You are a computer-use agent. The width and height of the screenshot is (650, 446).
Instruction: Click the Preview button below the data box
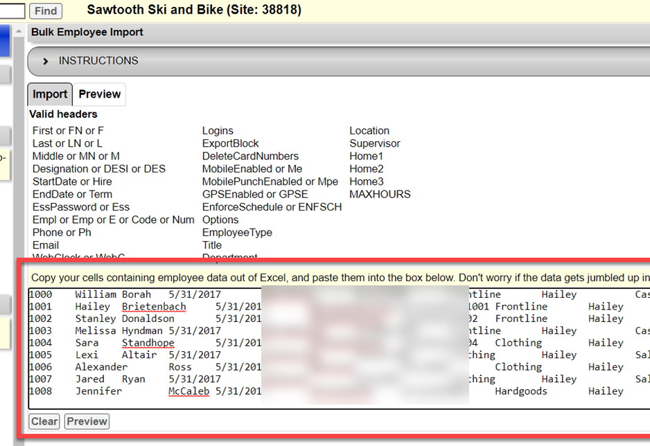86,421
